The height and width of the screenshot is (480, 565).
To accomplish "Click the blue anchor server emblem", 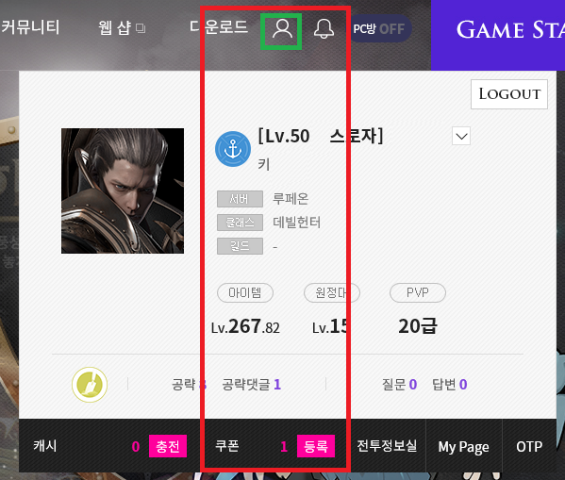I will [x=233, y=149].
